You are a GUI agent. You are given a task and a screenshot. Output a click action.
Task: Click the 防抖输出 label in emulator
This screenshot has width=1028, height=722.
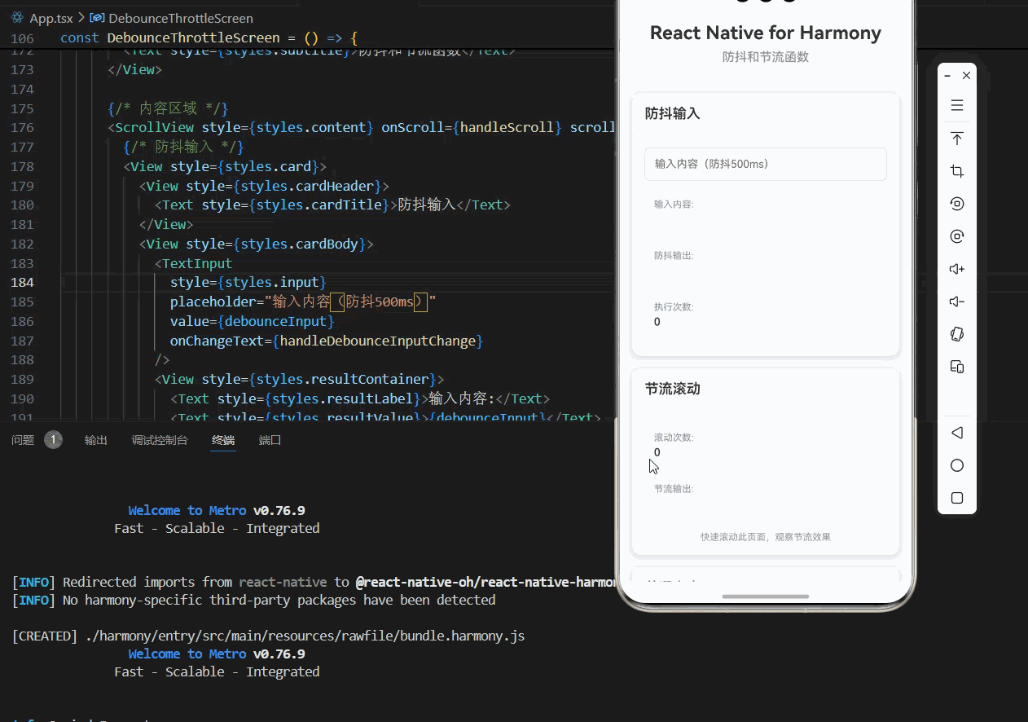(674, 256)
